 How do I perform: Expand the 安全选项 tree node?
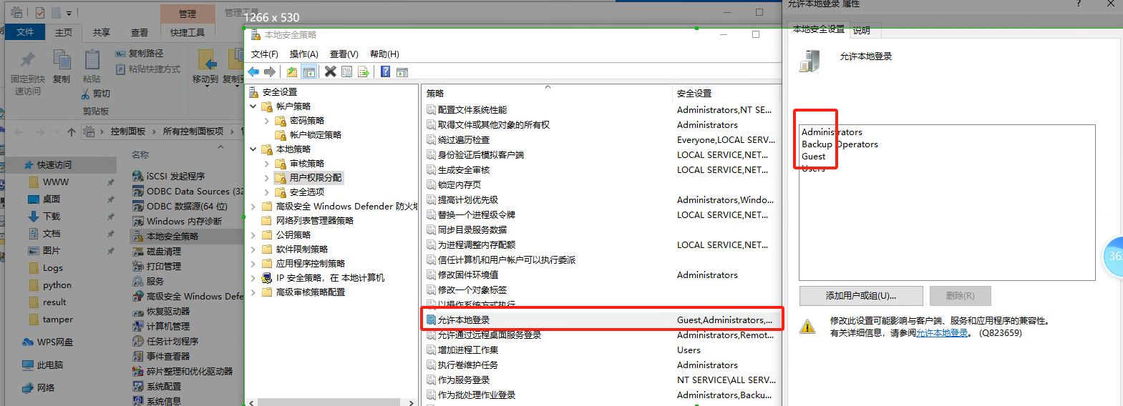coord(267,192)
